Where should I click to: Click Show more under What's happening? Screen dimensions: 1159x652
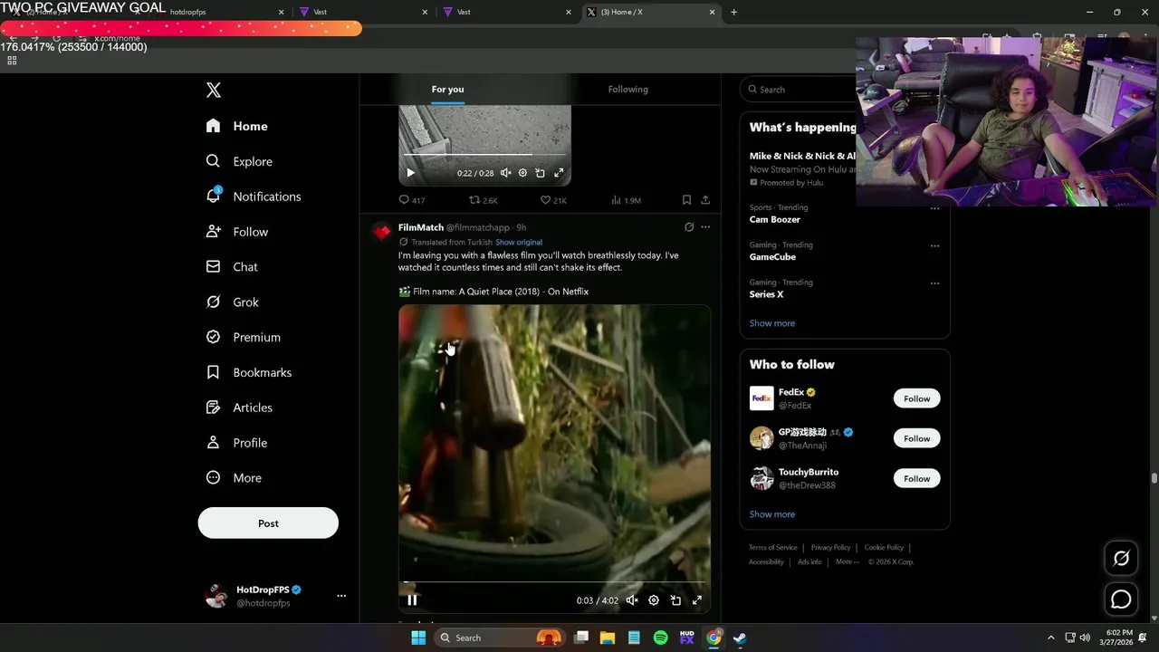click(x=772, y=323)
